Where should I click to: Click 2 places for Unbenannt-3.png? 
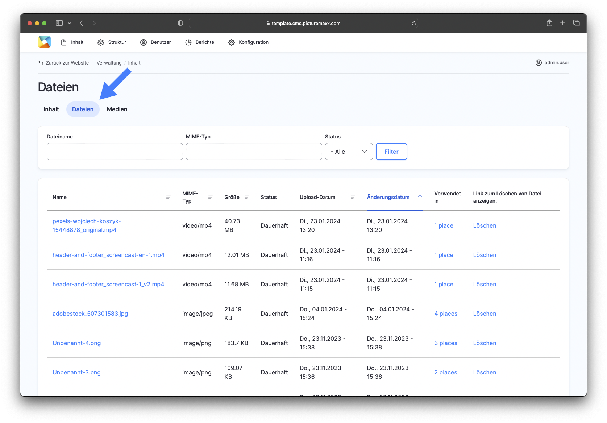click(x=446, y=372)
